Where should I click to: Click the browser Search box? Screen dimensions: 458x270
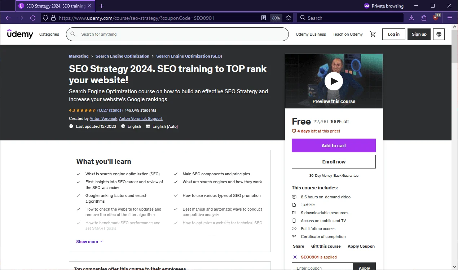[350, 18]
